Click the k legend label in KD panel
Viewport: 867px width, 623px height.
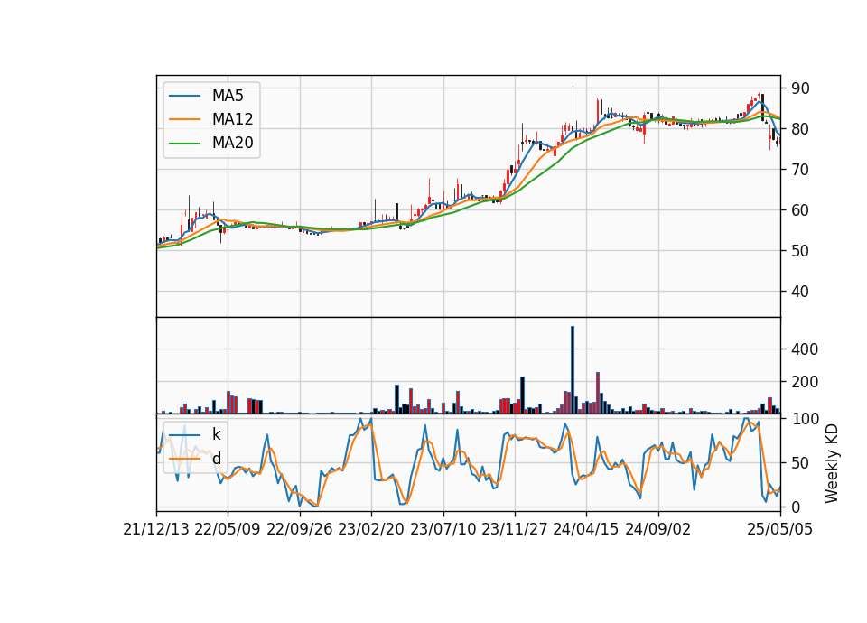click(216, 434)
